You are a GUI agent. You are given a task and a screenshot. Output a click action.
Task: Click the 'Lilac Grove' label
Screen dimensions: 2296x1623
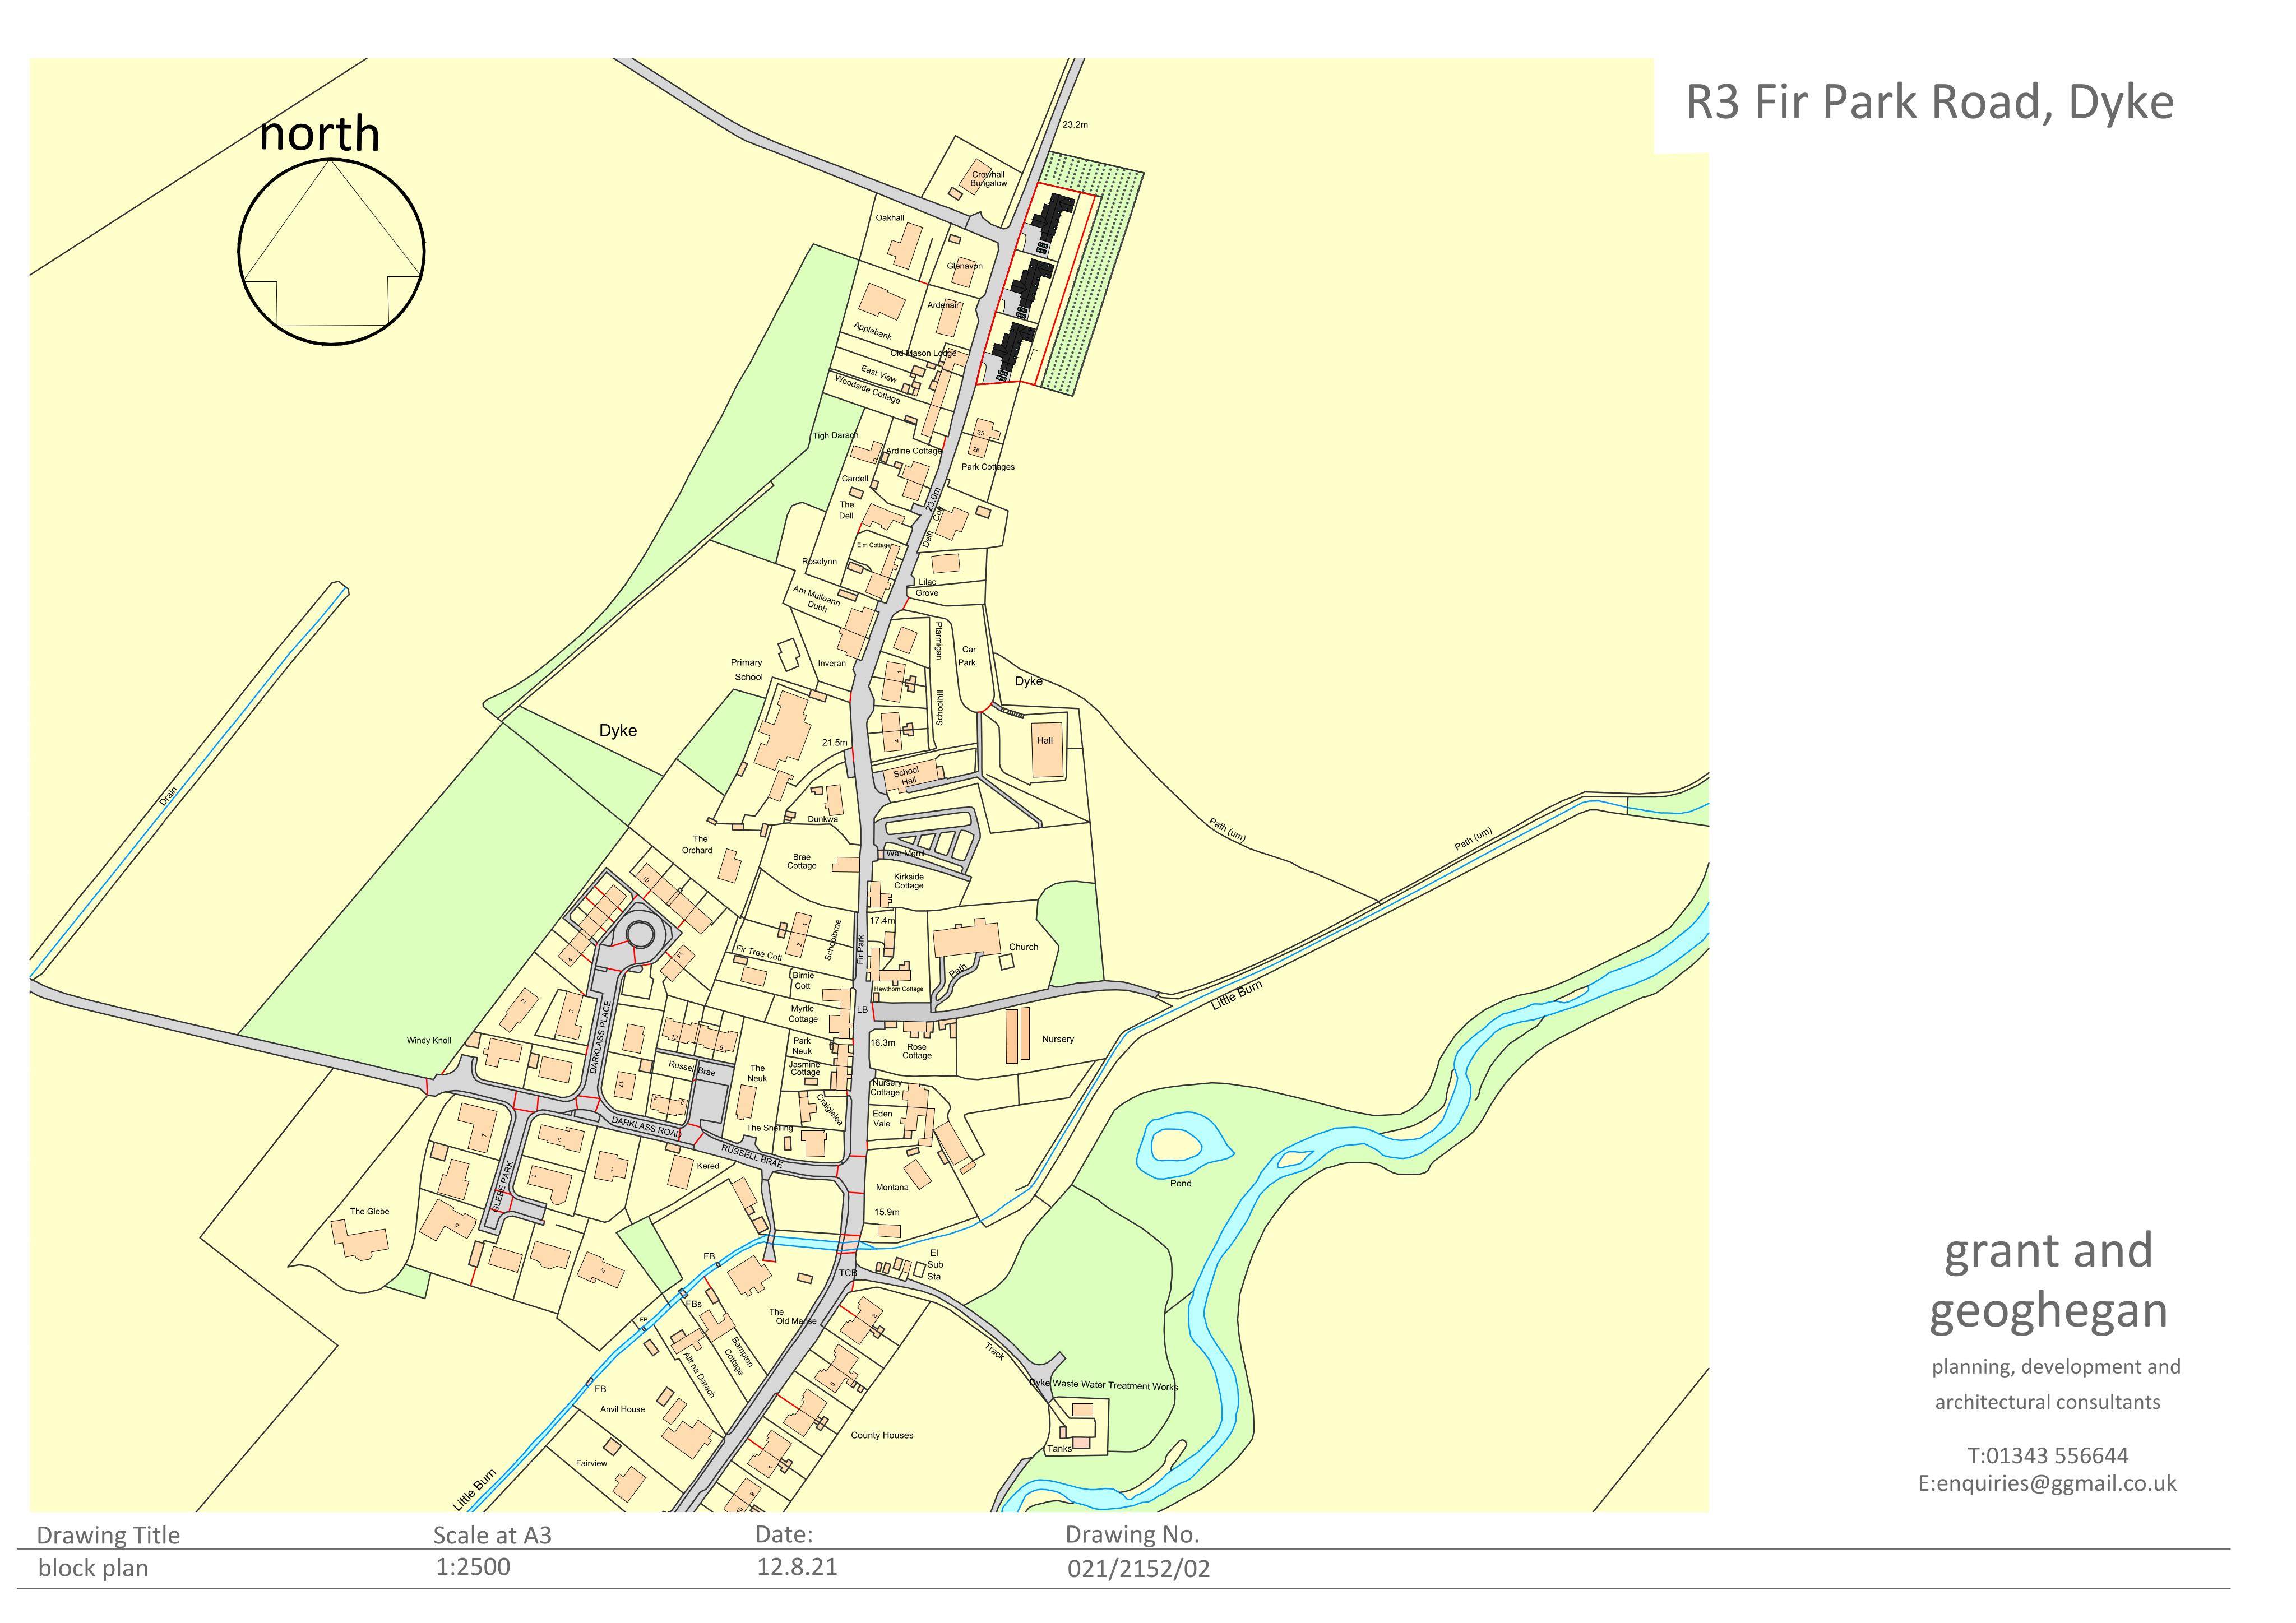(927, 587)
